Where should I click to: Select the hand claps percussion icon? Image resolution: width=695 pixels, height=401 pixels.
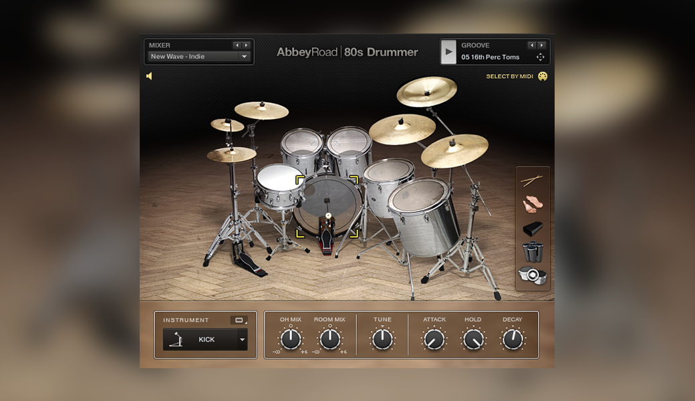pyautogui.click(x=533, y=205)
